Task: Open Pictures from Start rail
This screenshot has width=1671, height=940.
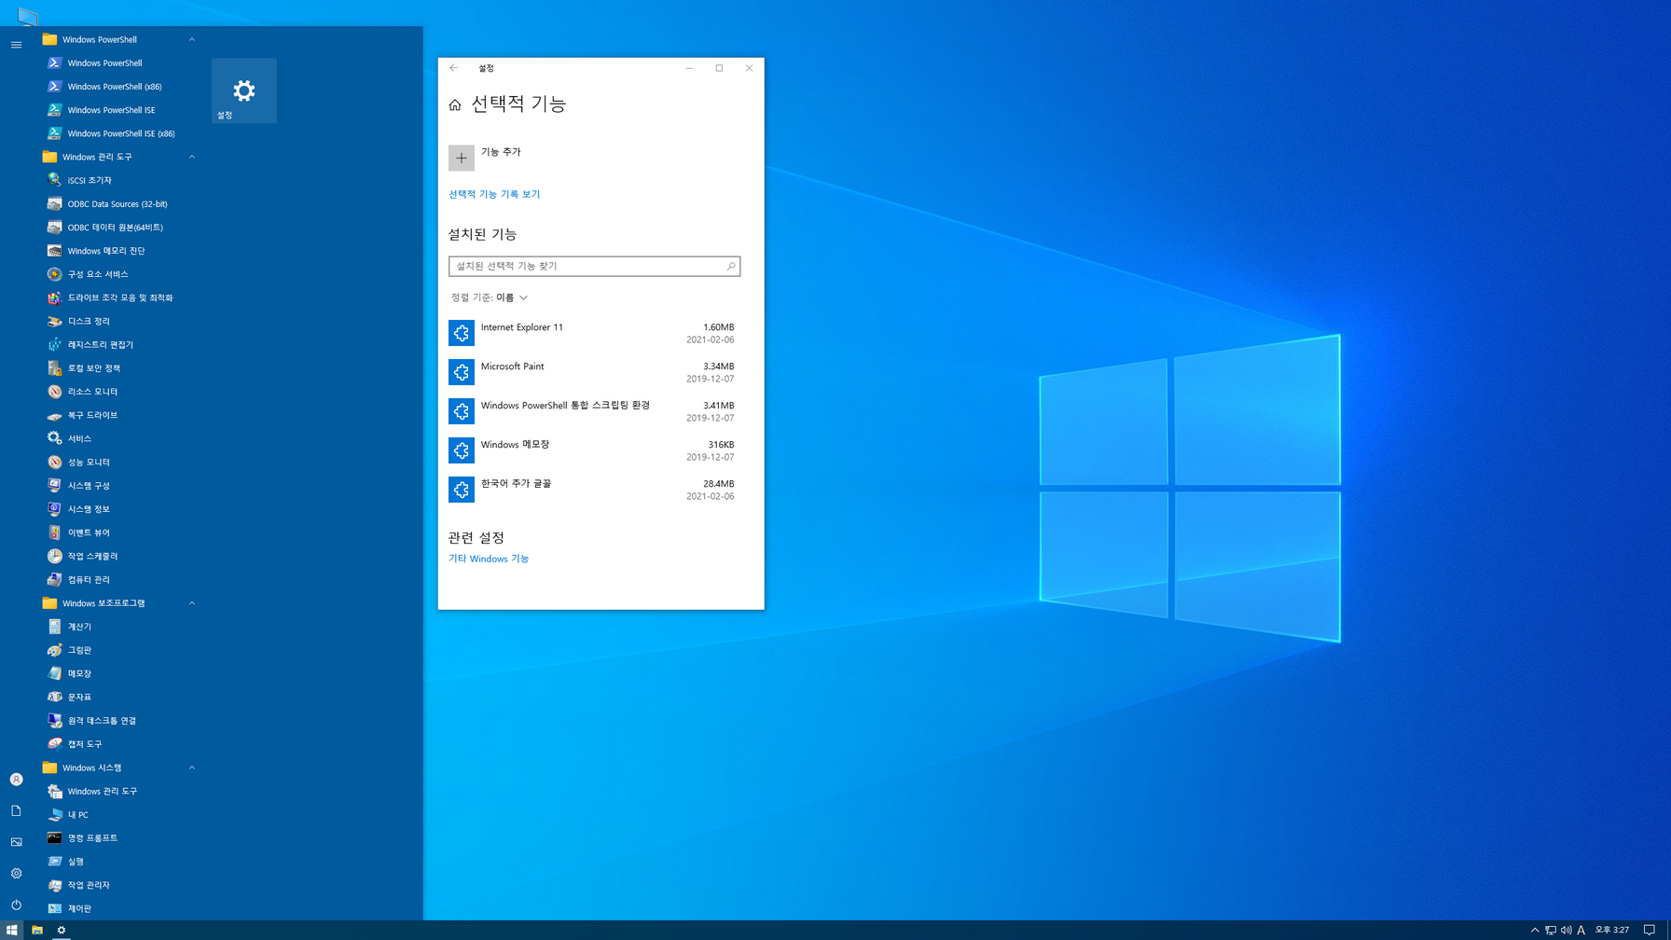Action: [16, 842]
